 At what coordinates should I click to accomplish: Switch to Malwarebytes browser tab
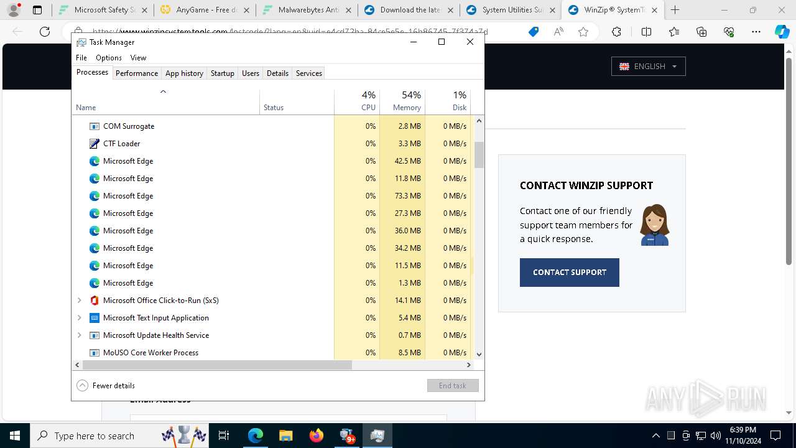tap(307, 10)
